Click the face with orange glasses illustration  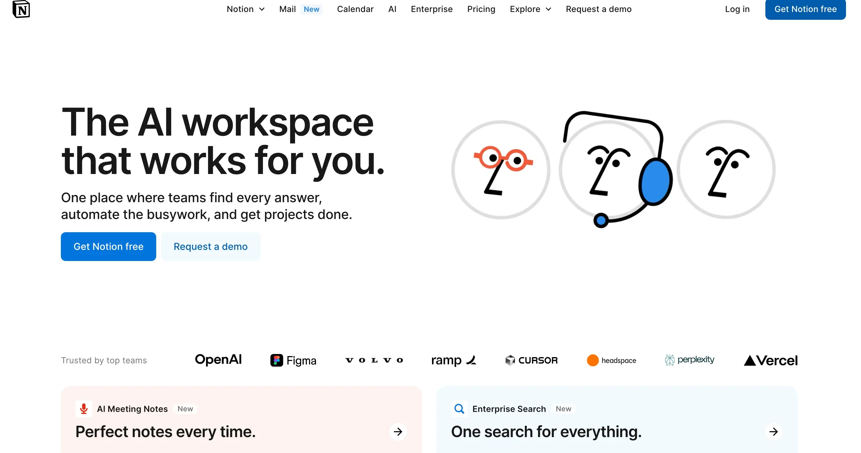(x=501, y=169)
